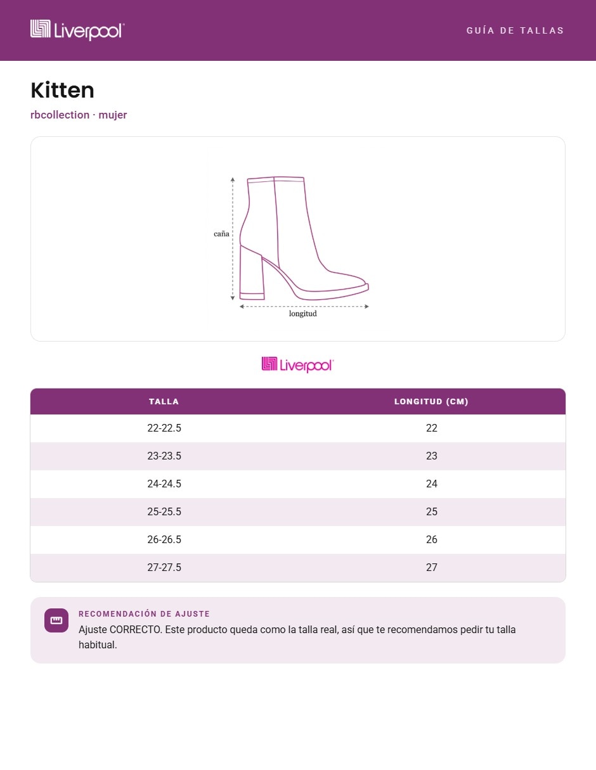Screen dimensions: 596x770
Task: Click the pink Liverpool logo below the boot diagram
Action: [297, 364]
